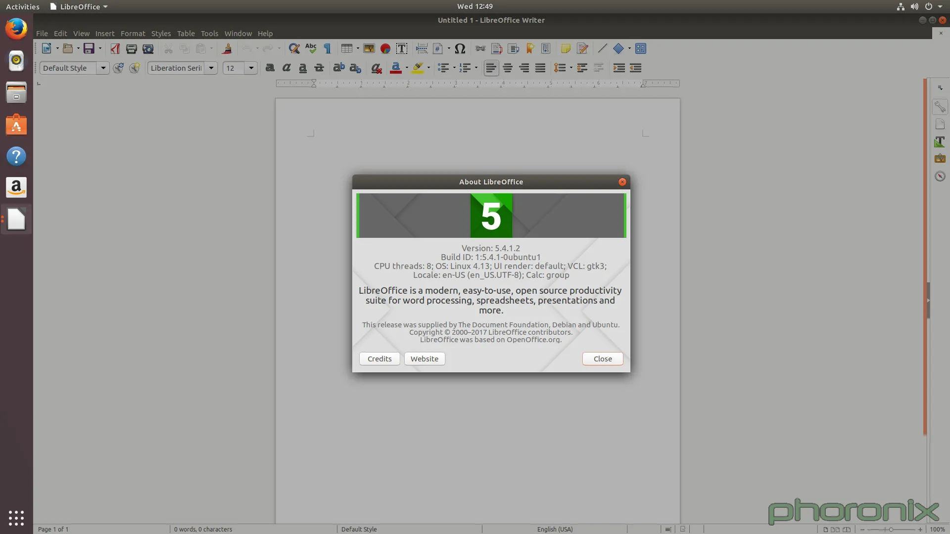Set Justified alignment

point(540,68)
